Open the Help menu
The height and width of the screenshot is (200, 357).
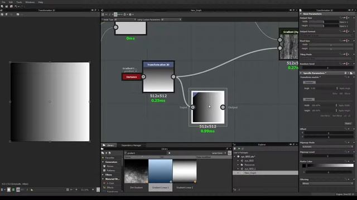click(41, 2)
